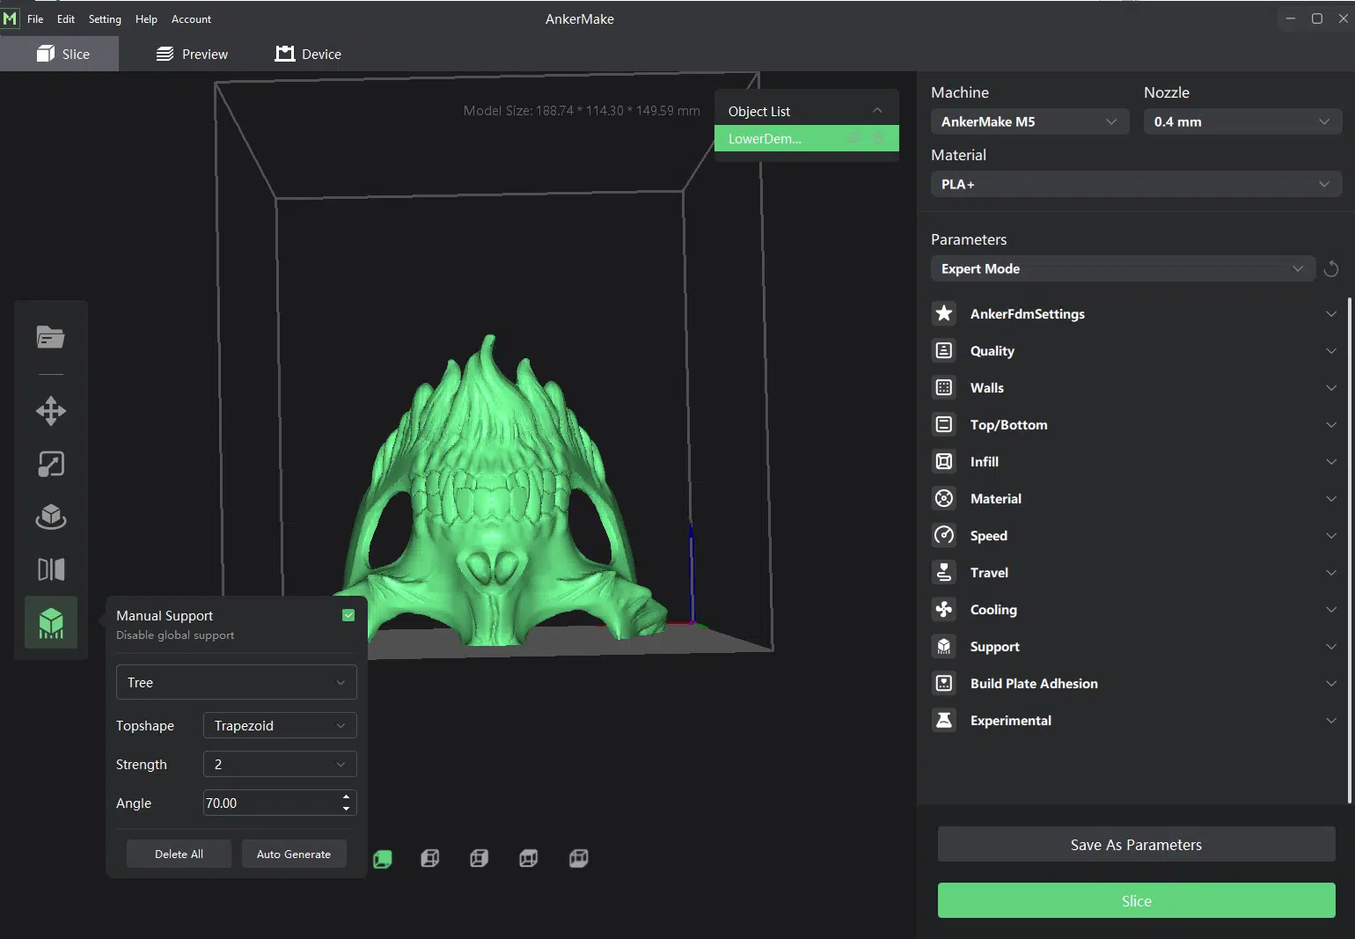
Task: Switch to bottom-face view cube
Action: (578, 858)
